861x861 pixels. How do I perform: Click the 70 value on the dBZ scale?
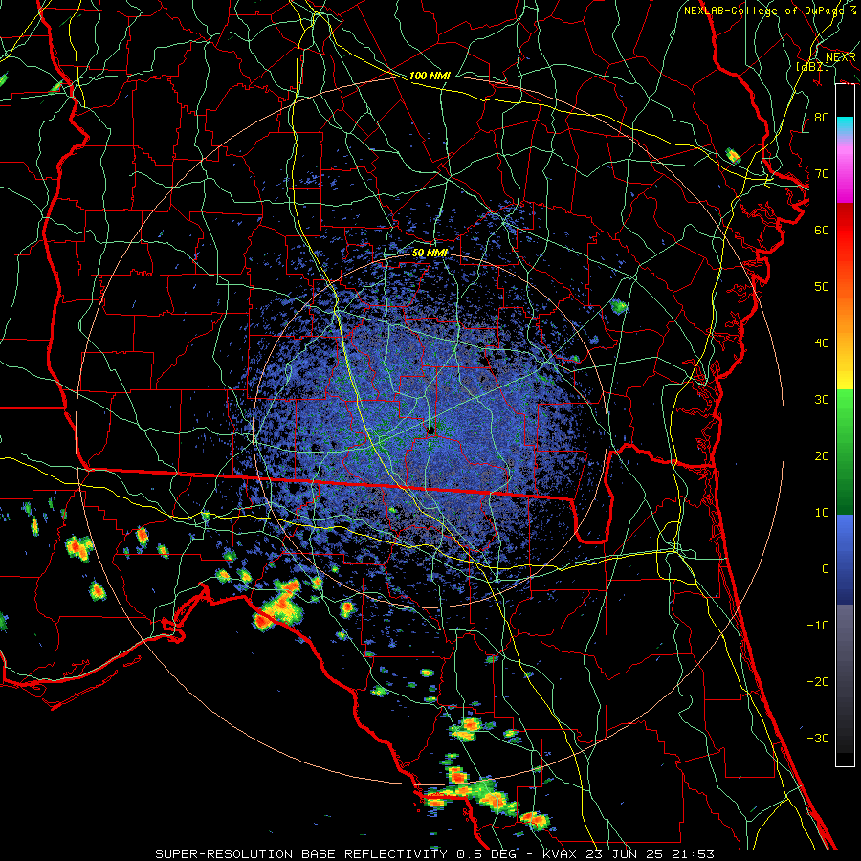(x=822, y=174)
